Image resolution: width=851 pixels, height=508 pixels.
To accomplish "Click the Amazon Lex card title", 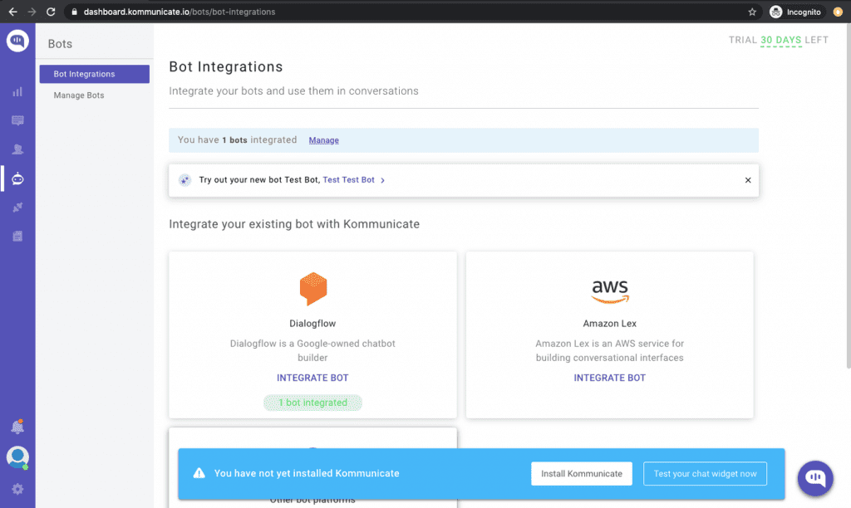I will tap(609, 323).
